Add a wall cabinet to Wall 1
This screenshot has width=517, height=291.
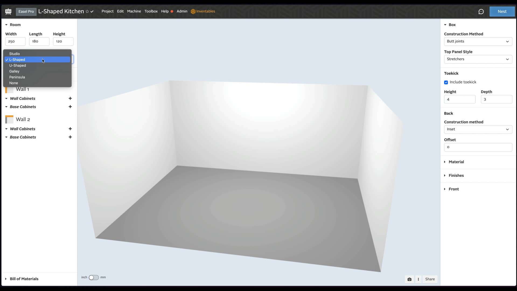point(70,99)
